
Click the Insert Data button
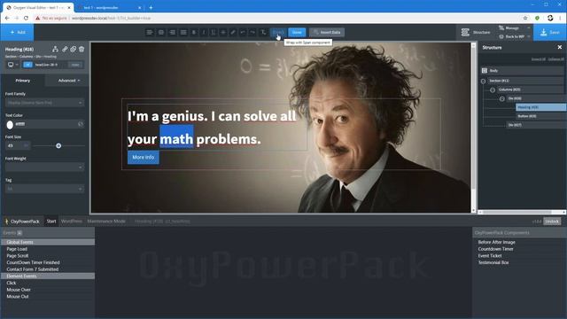pos(327,32)
